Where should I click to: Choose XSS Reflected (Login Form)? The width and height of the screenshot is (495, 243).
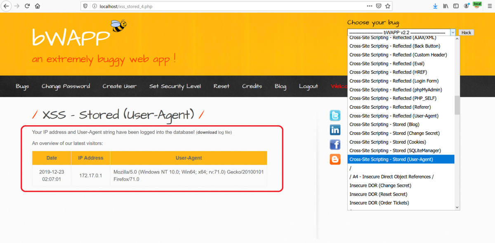401,81
